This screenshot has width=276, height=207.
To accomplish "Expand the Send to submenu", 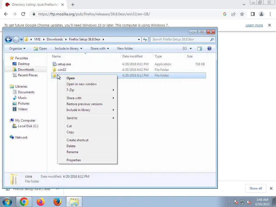I will coord(87,118).
